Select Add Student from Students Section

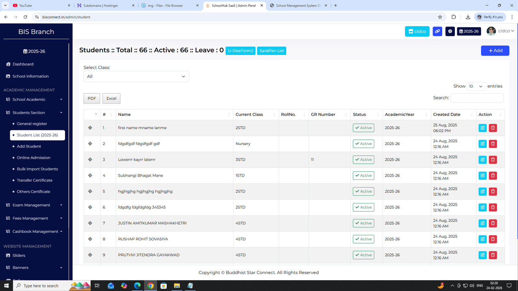pos(29,146)
